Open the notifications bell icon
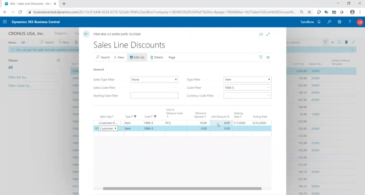 click(x=319, y=22)
